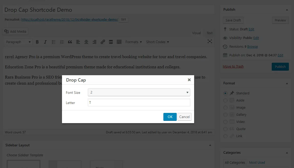294x168 pixels.
Task: Open the Formats dropdown menu
Action: (133, 42)
